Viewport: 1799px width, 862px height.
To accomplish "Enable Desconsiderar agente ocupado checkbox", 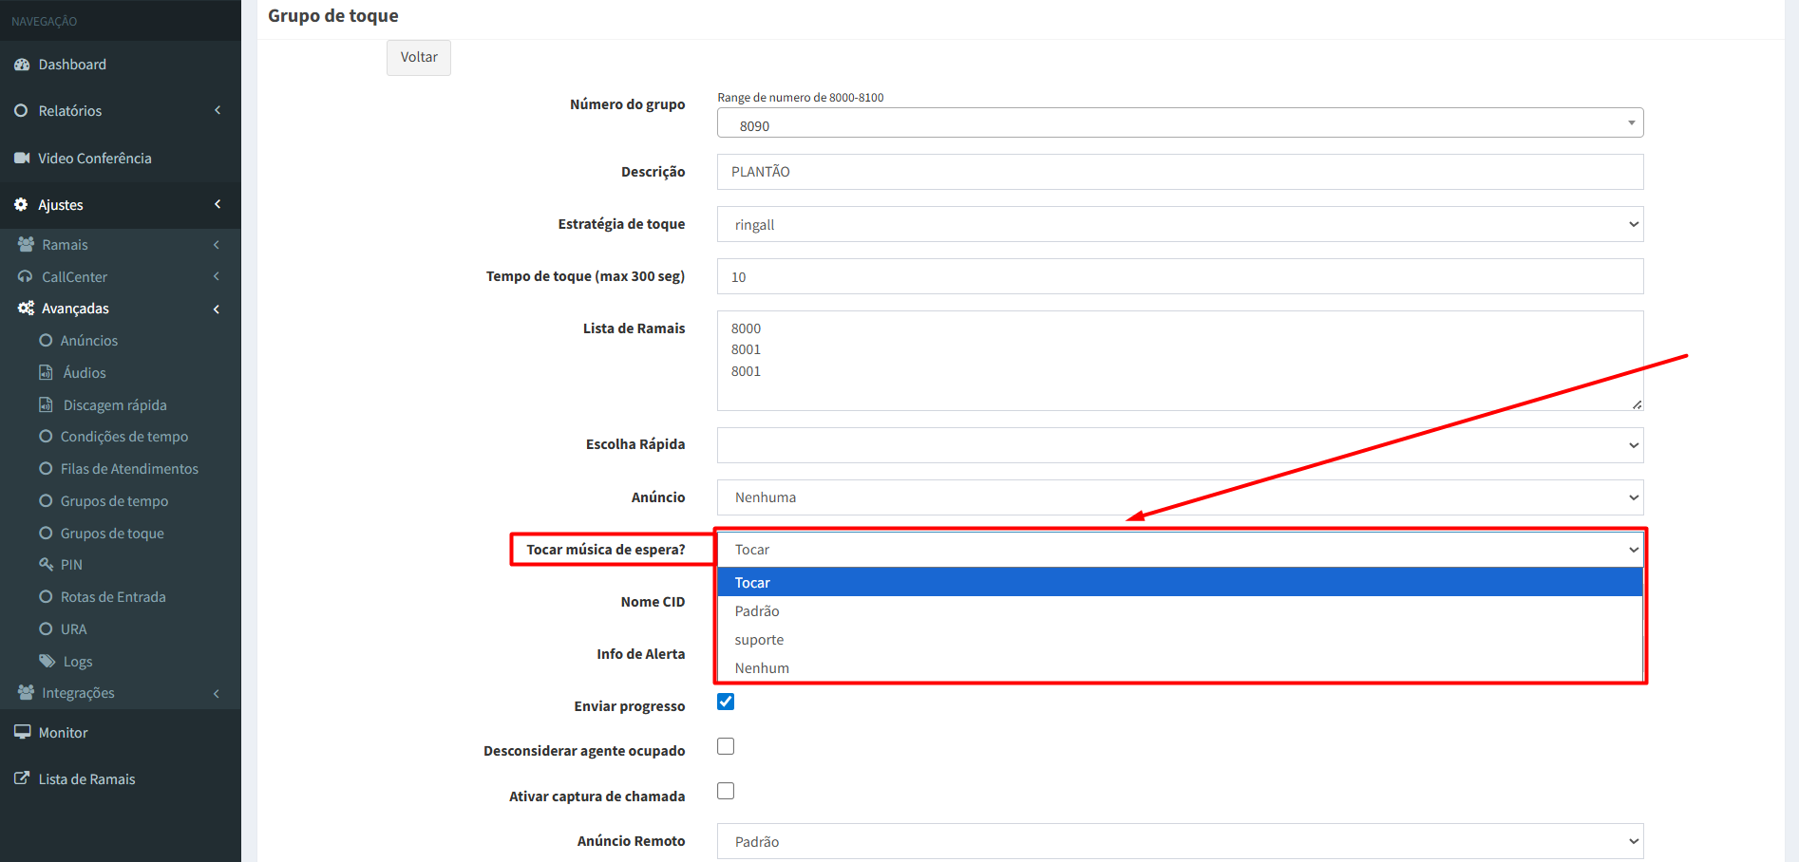I will [x=726, y=746].
